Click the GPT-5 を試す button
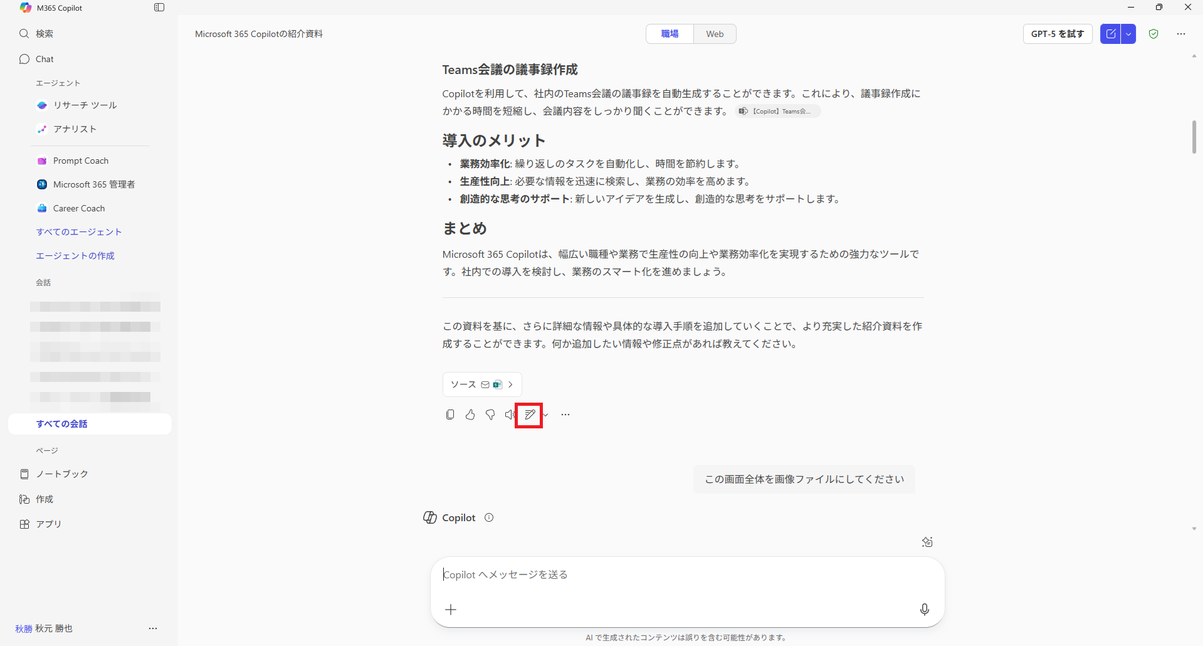The image size is (1203, 646). pos(1058,34)
